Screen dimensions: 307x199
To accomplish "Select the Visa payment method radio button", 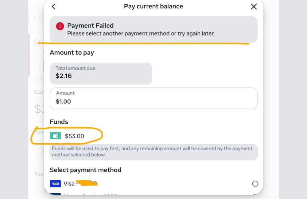I will tap(255, 184).
